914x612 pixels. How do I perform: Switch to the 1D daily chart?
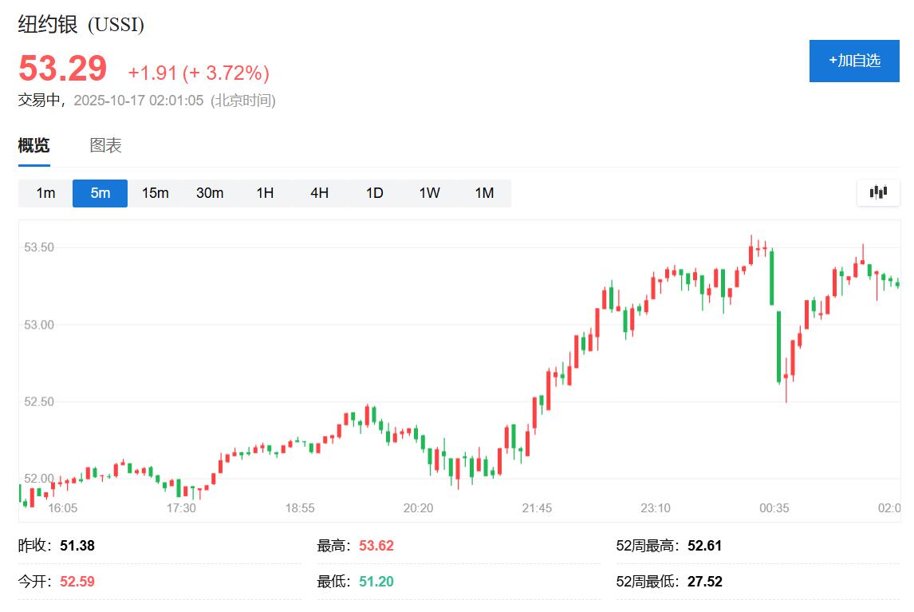(374, 193)
